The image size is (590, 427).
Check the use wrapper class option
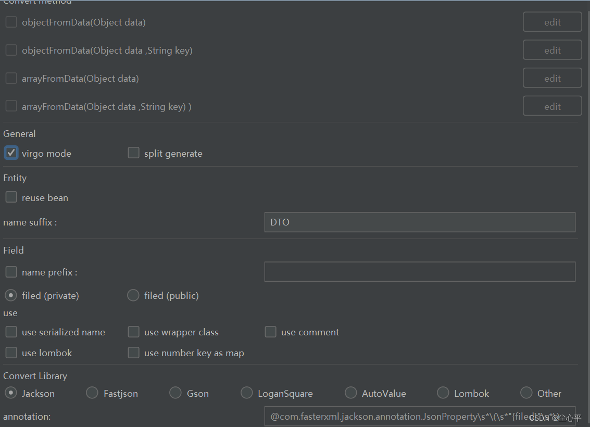point(133,332)
